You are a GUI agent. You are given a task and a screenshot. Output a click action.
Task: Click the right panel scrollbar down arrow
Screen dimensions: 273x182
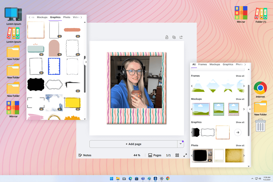(x=249, y=166)
